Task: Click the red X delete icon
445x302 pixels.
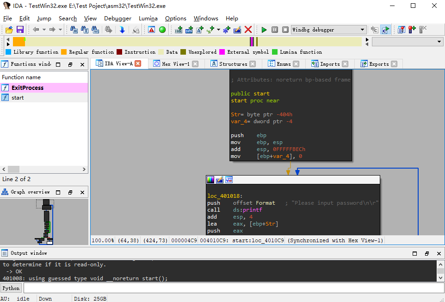Action: point(248,30)
